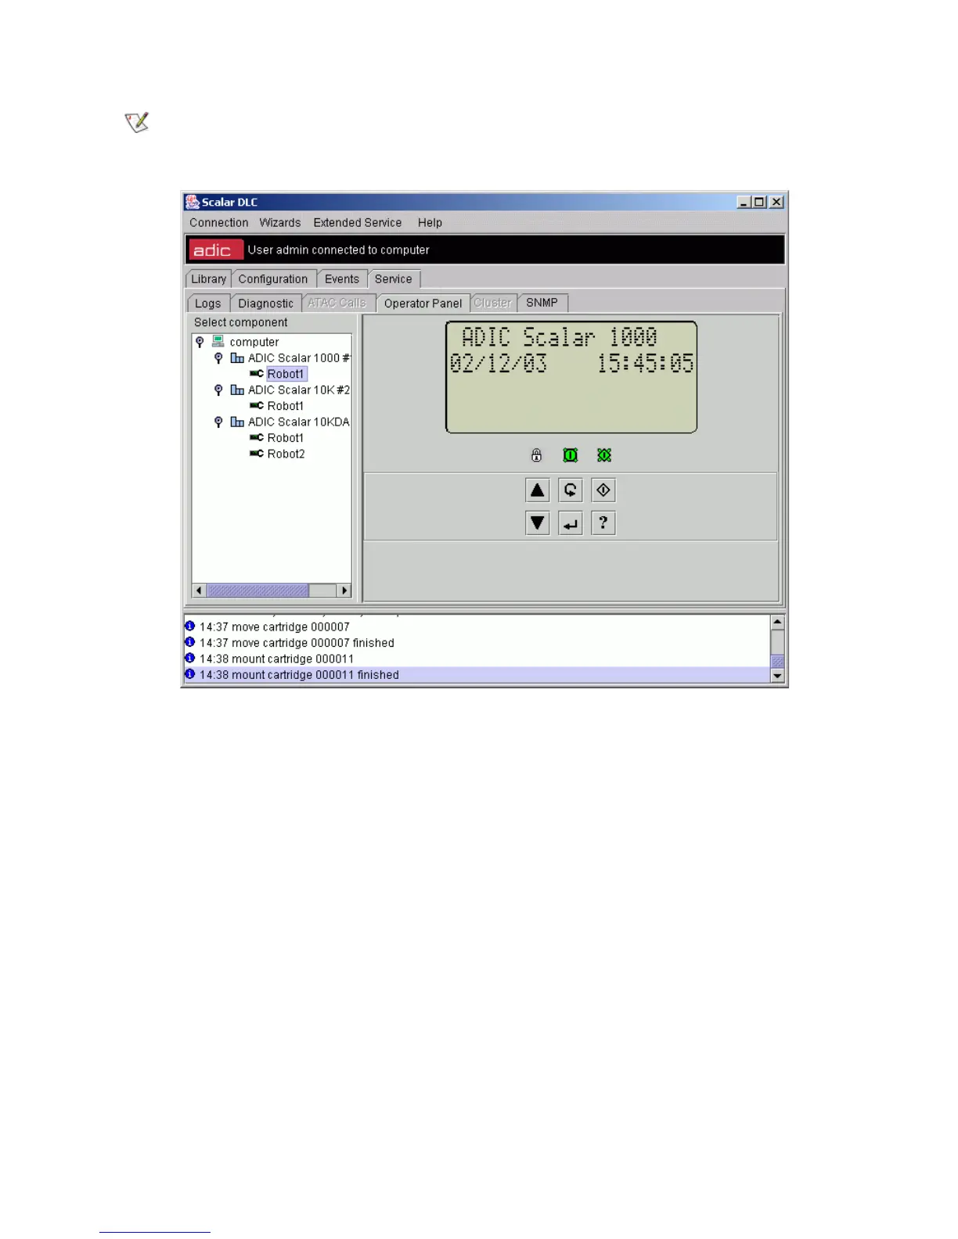Select Robot1 under ADIC Scalar 10K #2
The image size is (958, 1239).
[286, 406]
